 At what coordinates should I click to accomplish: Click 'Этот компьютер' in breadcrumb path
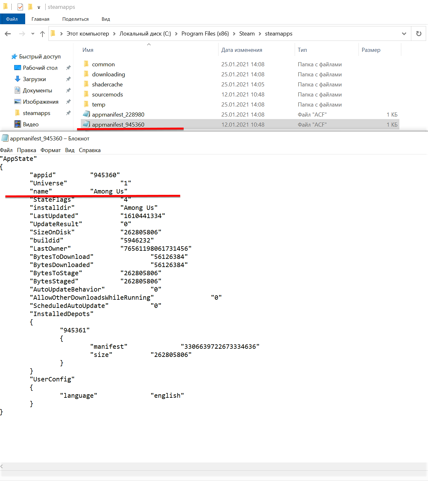tap(88, 34)
